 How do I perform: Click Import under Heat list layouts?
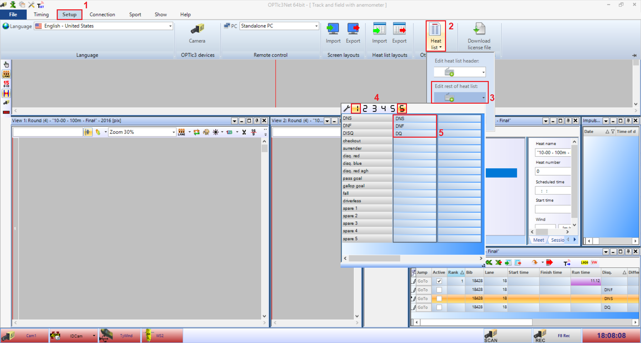coord(379,33)
